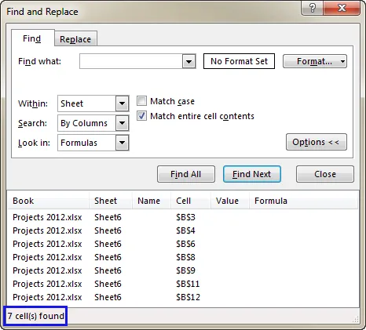Close the Find and Replace window
Viewport: 366px width, 330px height.
pos(342,8)
